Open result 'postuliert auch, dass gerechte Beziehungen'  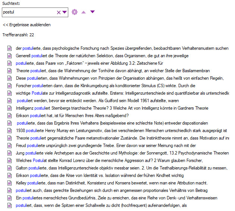tap(112, 190)
